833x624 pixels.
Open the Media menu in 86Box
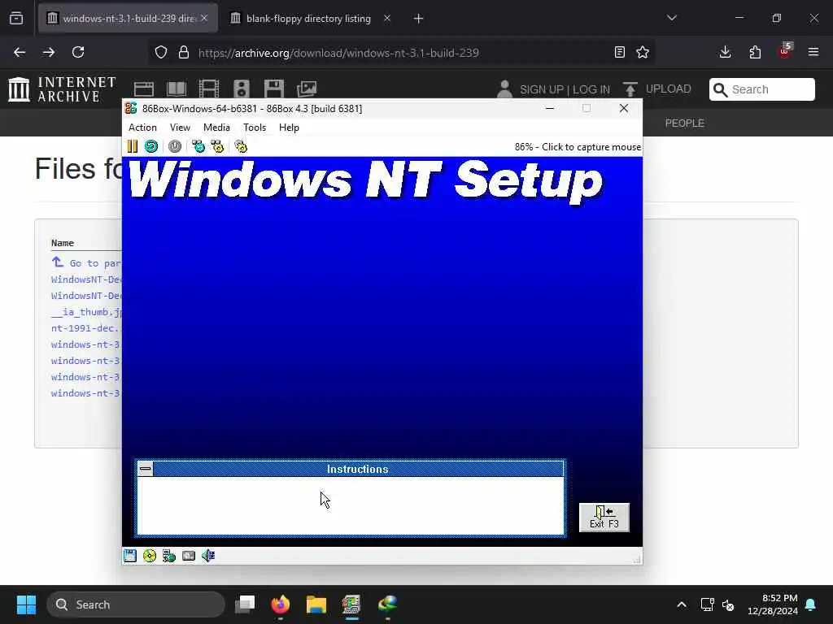click(216, 128)
